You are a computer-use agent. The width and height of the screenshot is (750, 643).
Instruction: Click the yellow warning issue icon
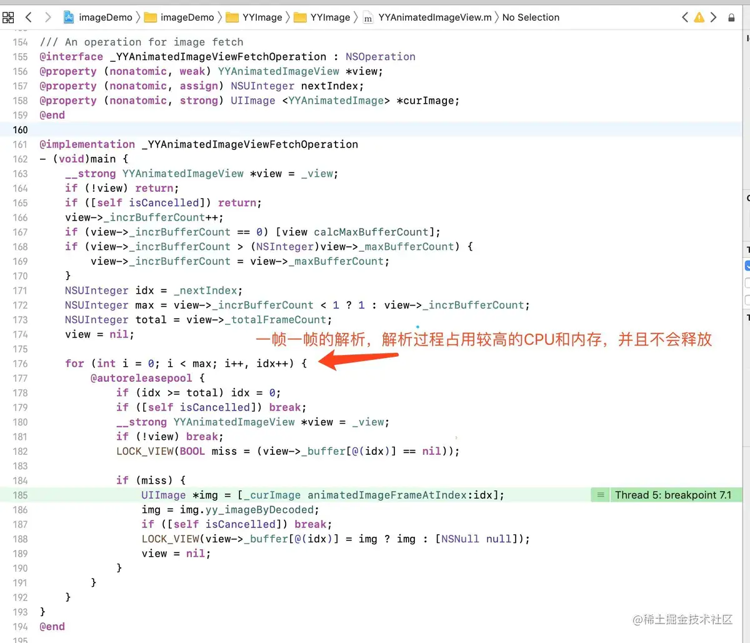coord(699,17)
